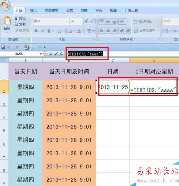Switch to the 审阅 tab
The image size is (179, 186).
[x=99, y=10]
